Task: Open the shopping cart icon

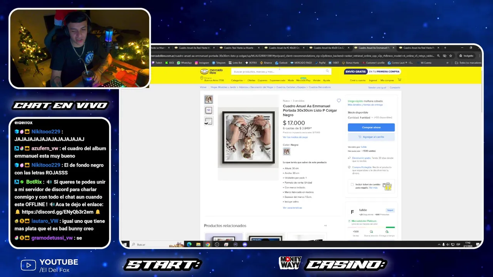Action: [x=399, y=80]
